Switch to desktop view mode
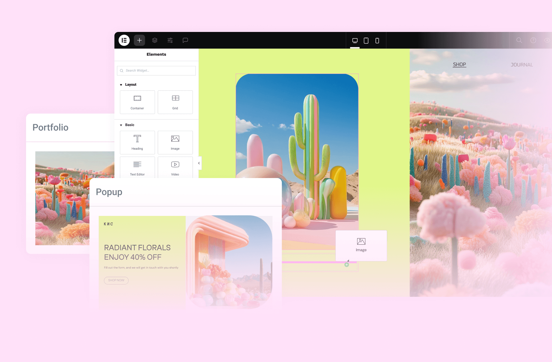This screenshot has height=362, width=552. 355,41
